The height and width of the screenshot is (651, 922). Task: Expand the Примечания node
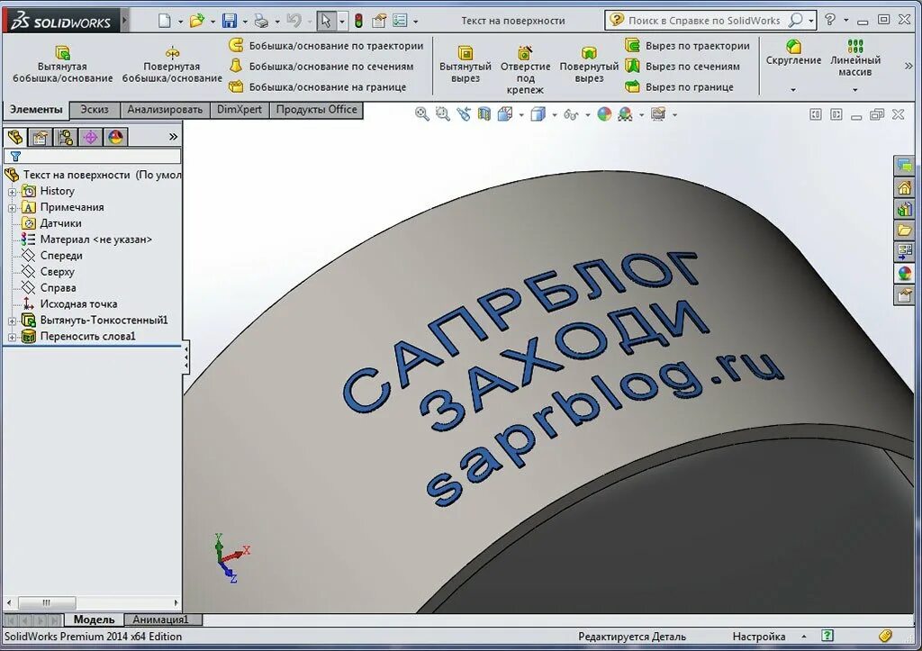pyautogui.click(x=12, y=208)
